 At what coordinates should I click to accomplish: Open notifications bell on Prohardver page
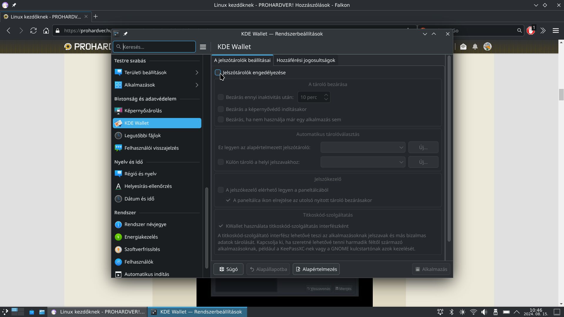(475, 47)
